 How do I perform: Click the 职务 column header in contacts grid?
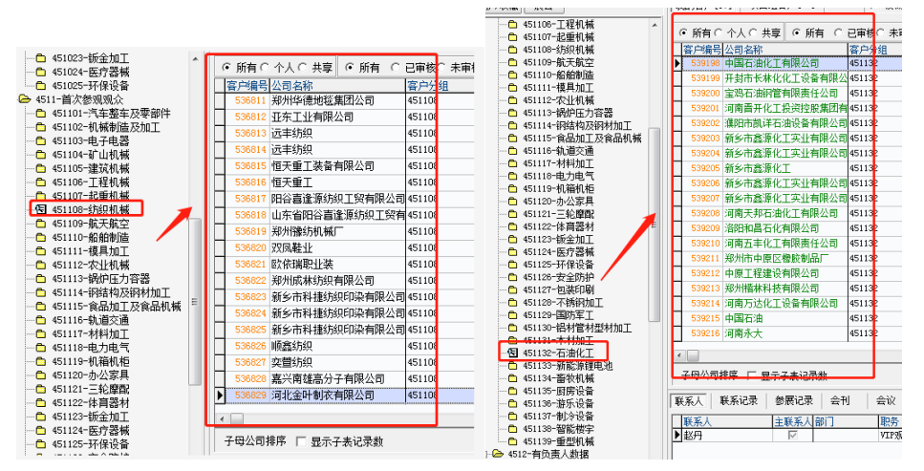point(890,422)
